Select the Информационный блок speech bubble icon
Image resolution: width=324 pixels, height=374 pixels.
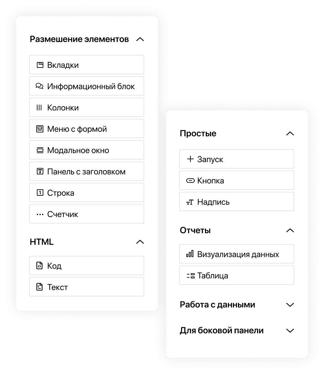(x=40, y=86)
